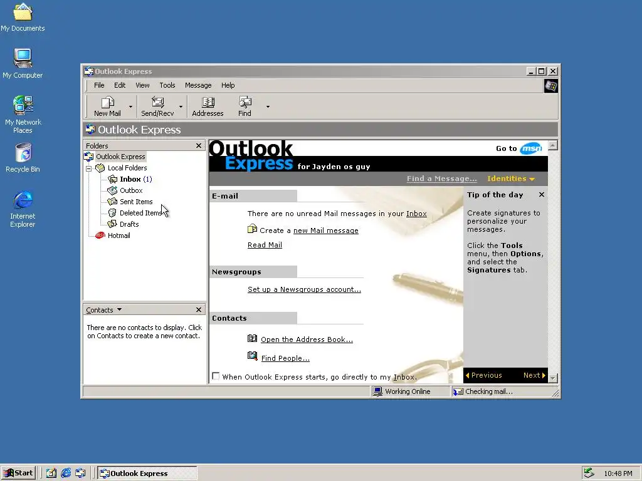This screenshot has width=642, height=481.
Task: Open the Send/Recv dropdown arrow
Action: (x=181, y=106)
